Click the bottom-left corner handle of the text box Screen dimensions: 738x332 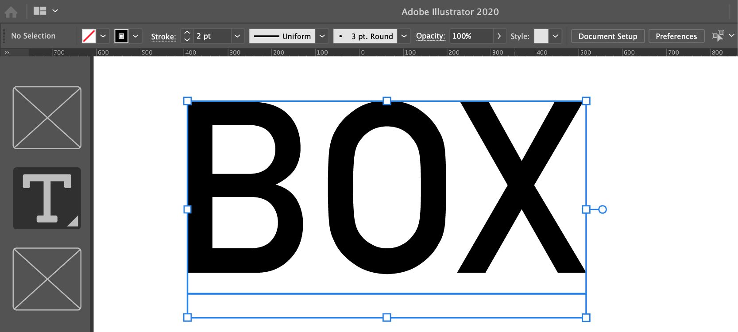(x=187, y=317)
